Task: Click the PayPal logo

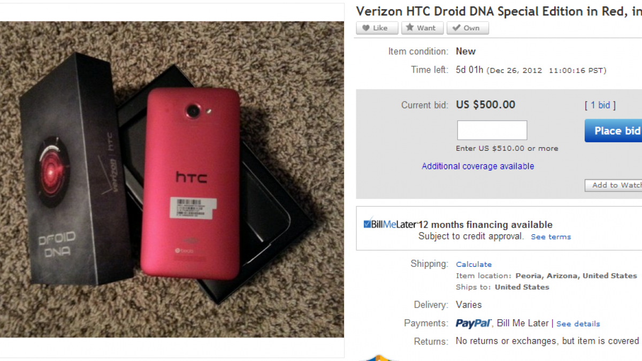Action: pos(473,324)
